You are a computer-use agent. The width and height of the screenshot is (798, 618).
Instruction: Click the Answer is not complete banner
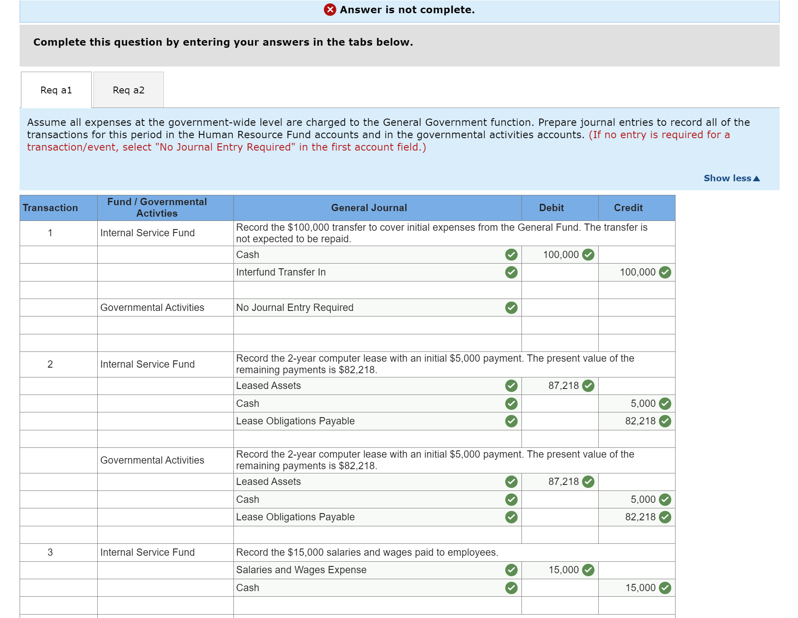pyautogui.click(x=405, y=9)
